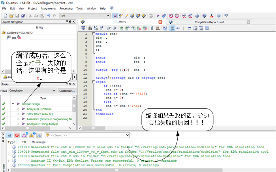Click the Clear All Bookmarks icon

point(145,28)
